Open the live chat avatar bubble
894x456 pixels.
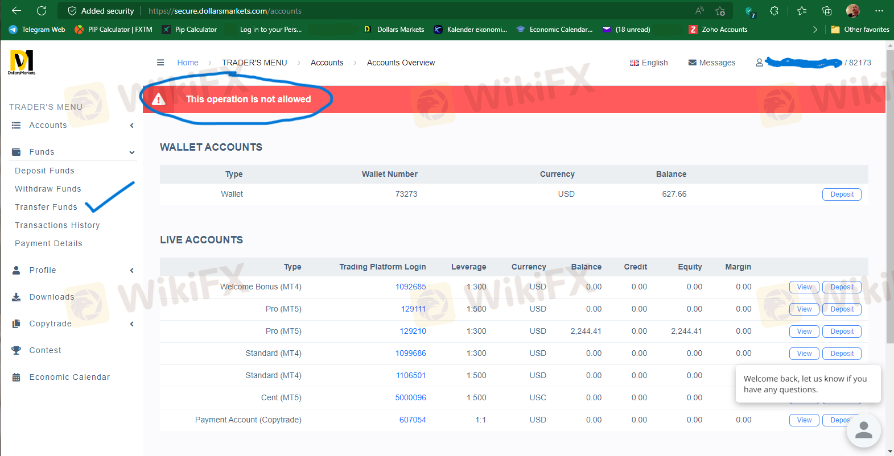point(863,430)
